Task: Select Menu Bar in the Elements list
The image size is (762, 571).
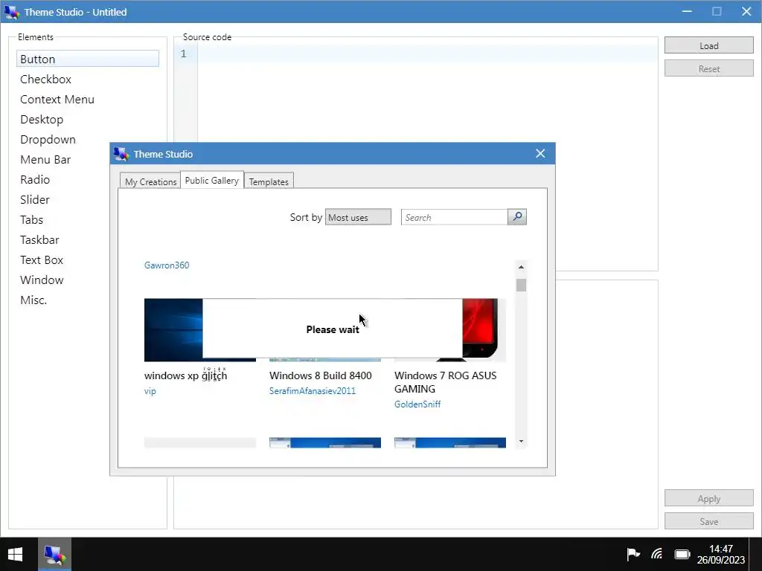Action: (x=63, y=159)
